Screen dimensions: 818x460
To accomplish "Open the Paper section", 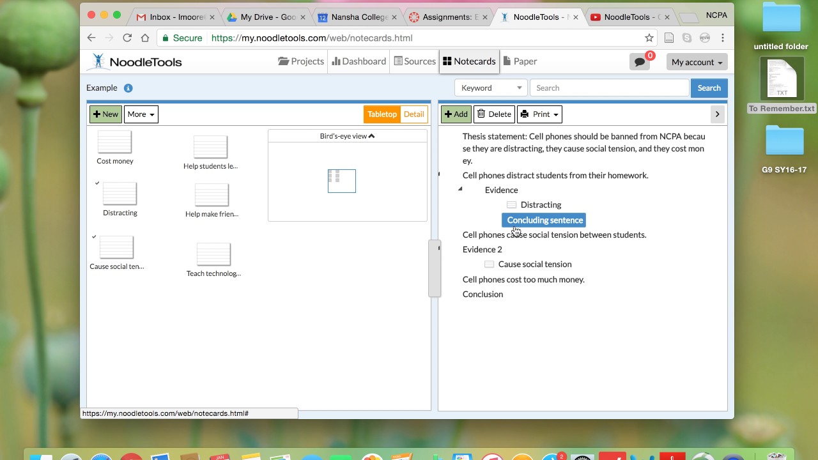I will tap(520, 61).
